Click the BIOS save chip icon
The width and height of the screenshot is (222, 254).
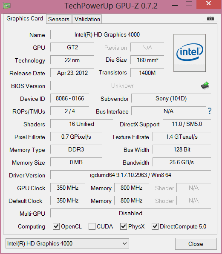pos(205,86)
